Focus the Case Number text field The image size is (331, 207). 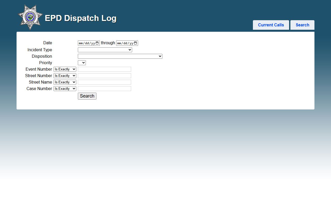pos(104,88)
